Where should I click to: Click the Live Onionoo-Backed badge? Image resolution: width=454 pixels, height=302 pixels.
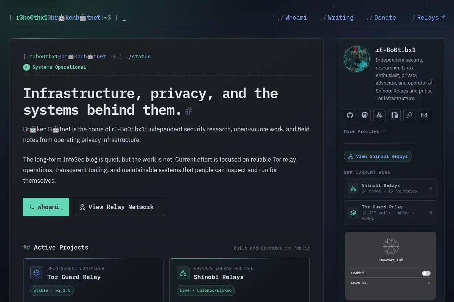(x=206, y=291)
